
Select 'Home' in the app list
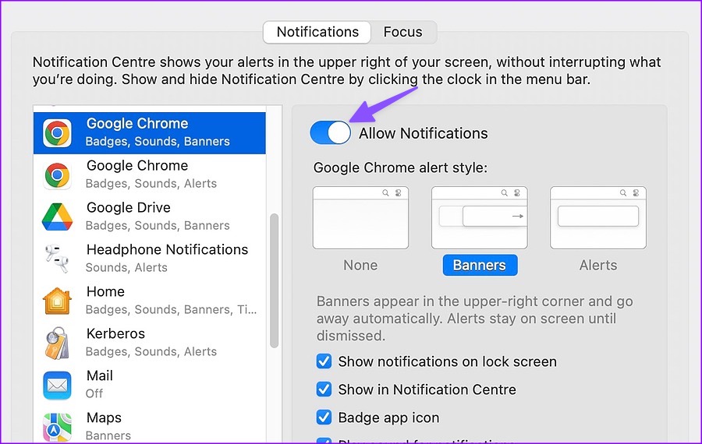(x=105, y=291)
